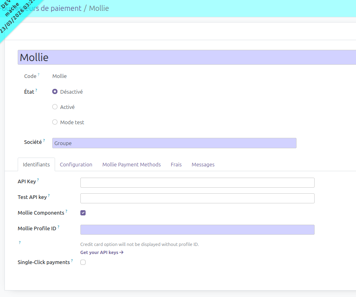Open the Société dropdown showing Groupe
Image resolution: width=356 pixels, height=297 pixels.
tap(174, 143)
